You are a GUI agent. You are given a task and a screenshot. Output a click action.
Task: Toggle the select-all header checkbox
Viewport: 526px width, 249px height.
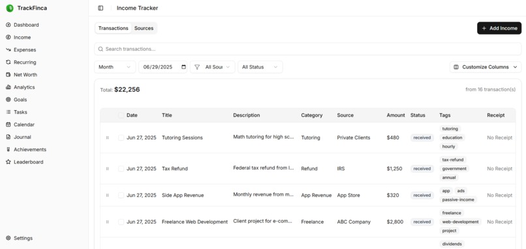pos(121,115)
